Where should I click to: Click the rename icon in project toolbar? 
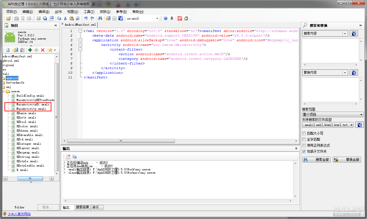coord(36,50)
